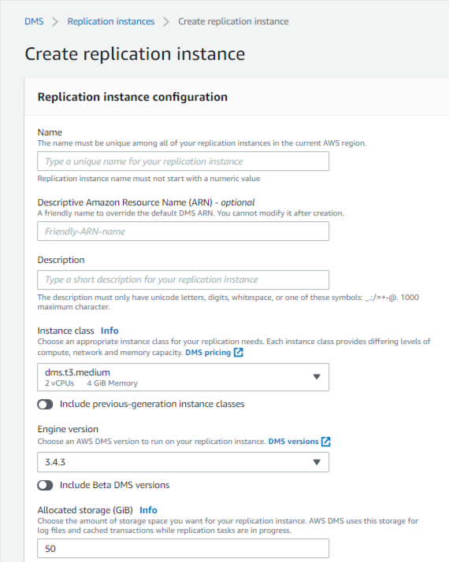
Task: Click the external link icon beside DMS pricing
Action: [239, 353]
